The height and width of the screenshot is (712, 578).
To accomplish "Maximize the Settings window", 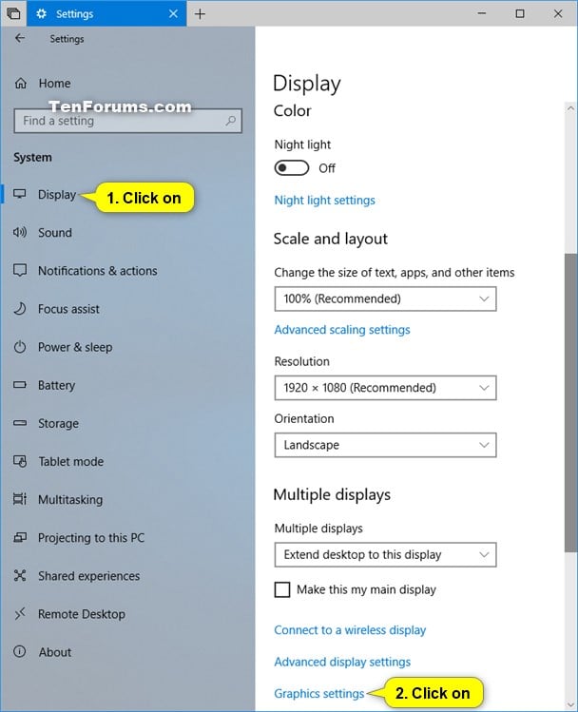I will (520, 13).
